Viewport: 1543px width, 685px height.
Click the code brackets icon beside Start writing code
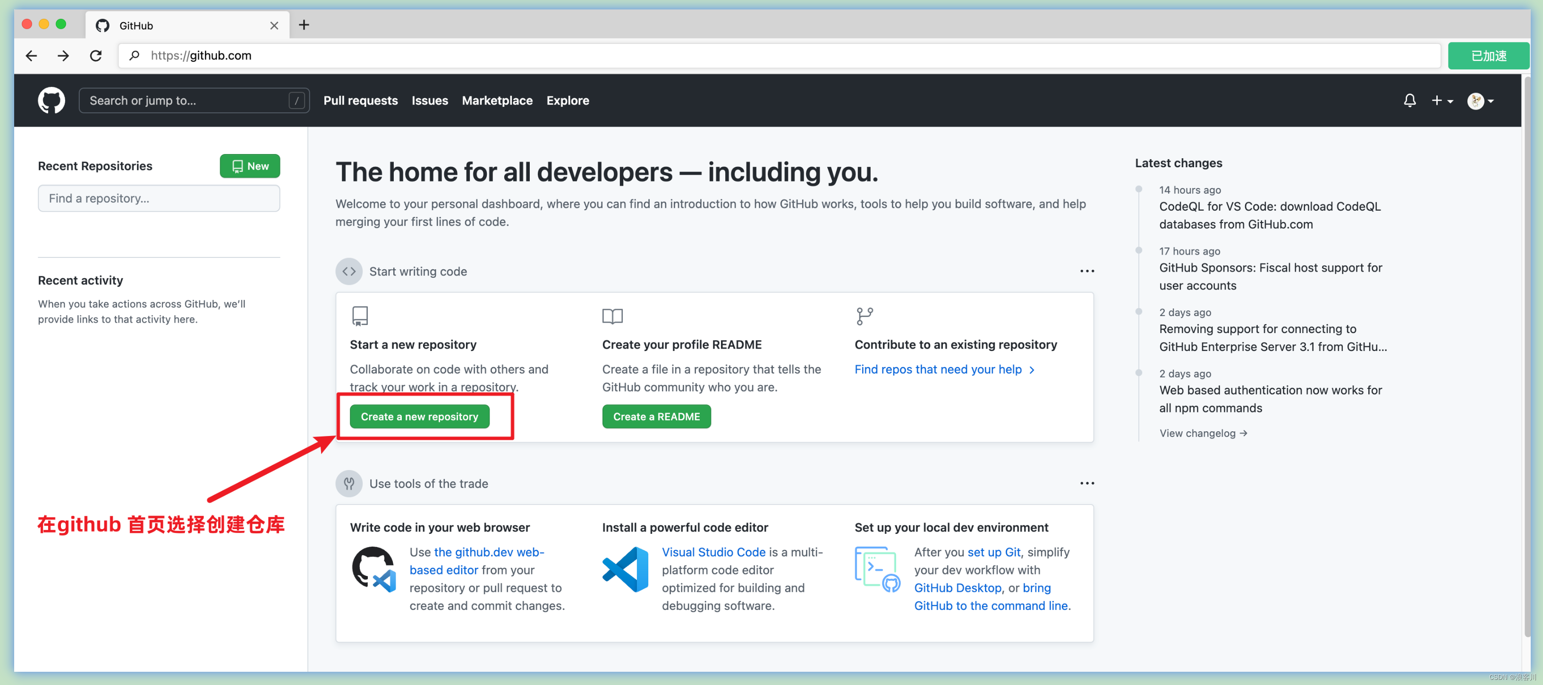pyautogui.click(x=348, y=272)
